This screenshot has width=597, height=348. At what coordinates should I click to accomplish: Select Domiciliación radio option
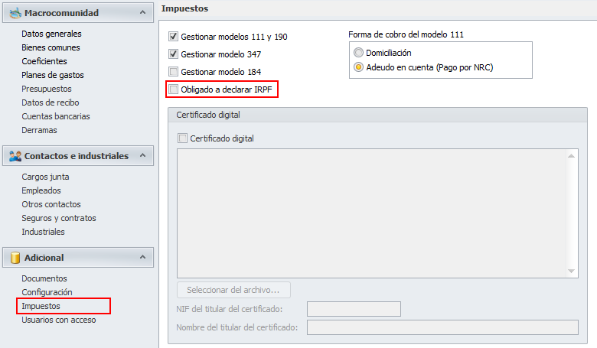point(358,53)
